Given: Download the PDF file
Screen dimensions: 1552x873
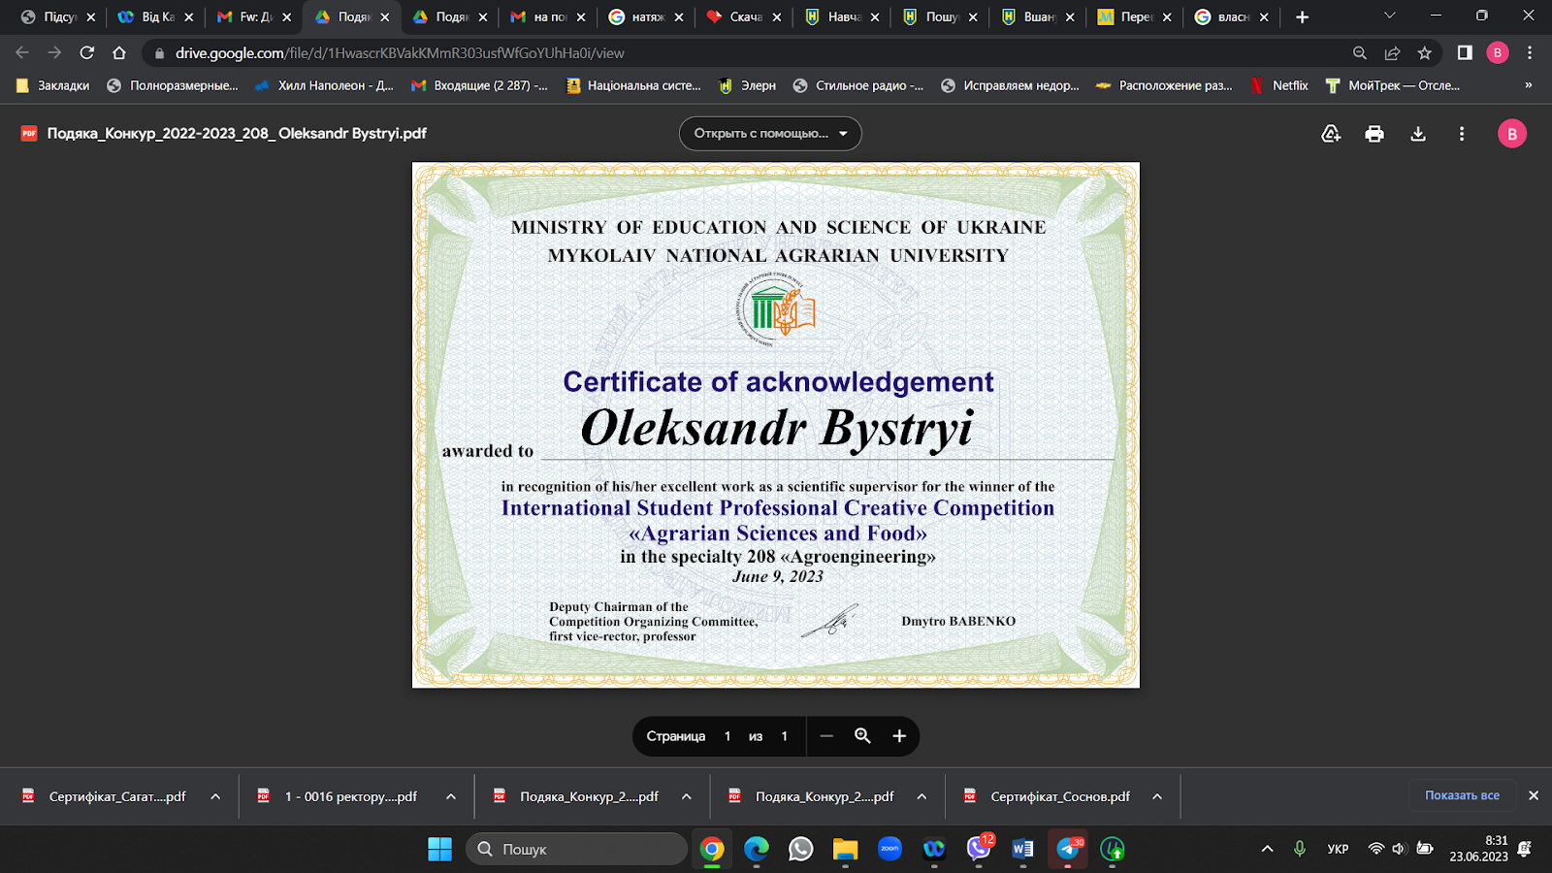Looking at the screenshot, I should coord(1418,134).
